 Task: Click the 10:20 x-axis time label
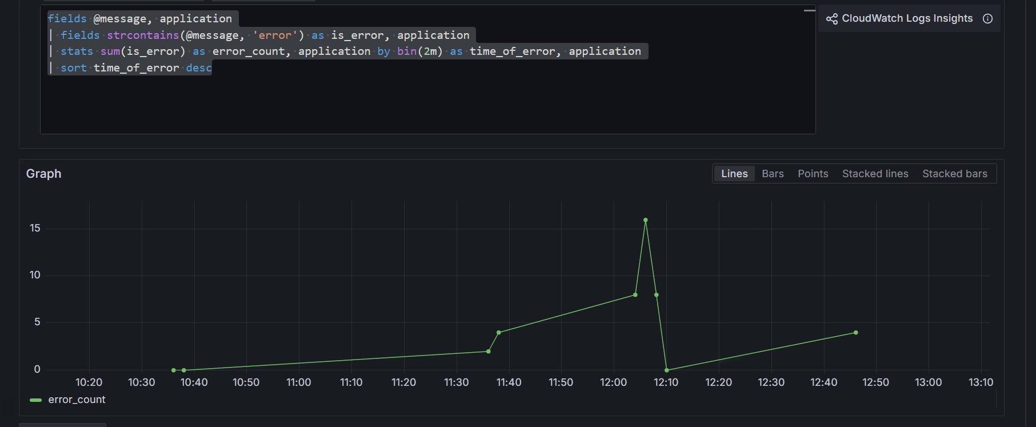pos(89,382)
